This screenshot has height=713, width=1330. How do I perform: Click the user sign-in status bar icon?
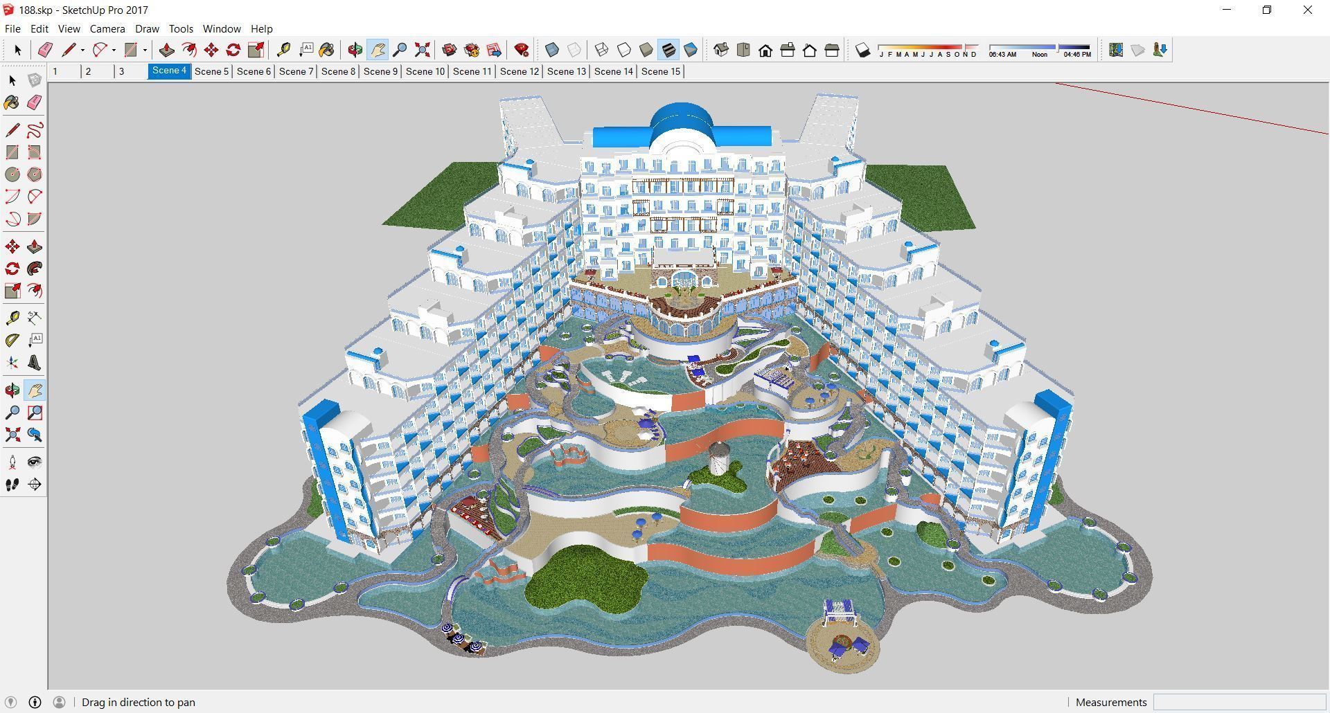[x=59, y=702]
